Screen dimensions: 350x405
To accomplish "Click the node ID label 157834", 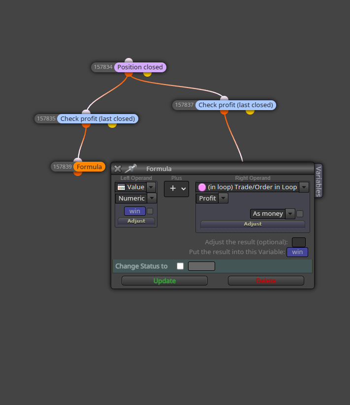I will tap(103, 67).
